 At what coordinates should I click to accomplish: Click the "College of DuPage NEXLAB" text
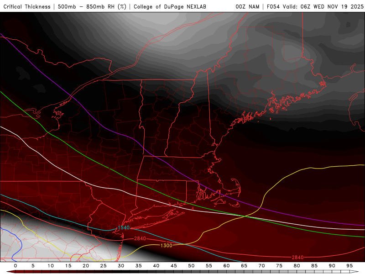(x=170, y=7)
